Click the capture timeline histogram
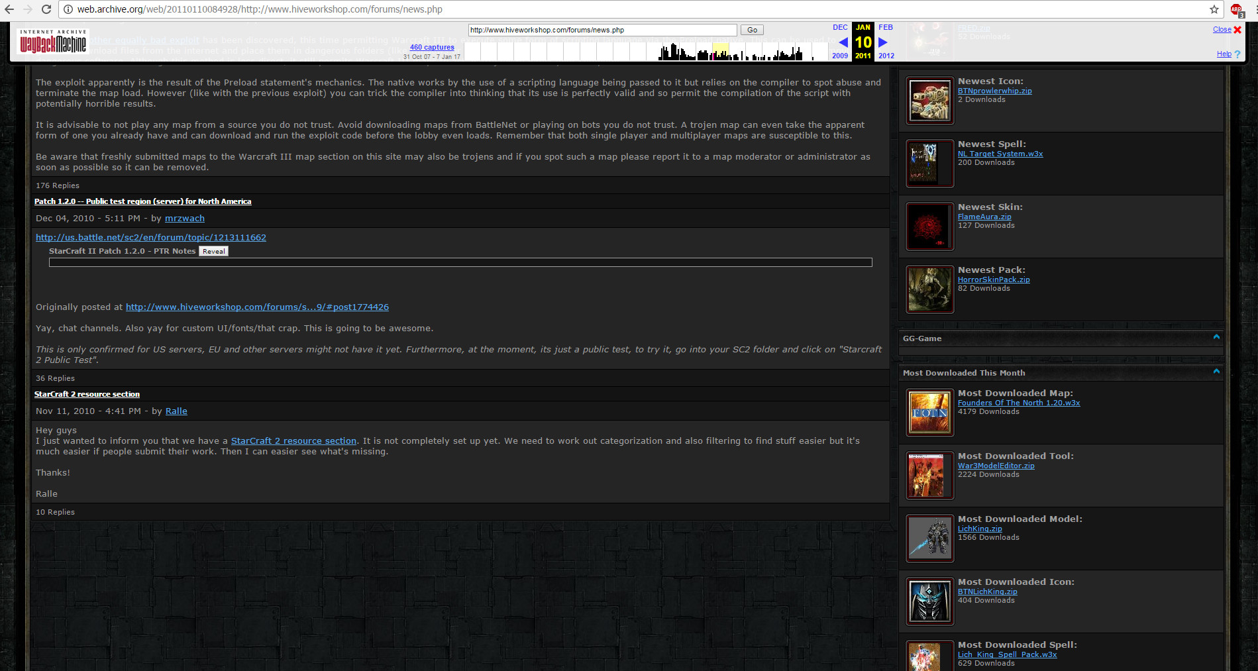This screenshot has height=671, width=1258. click(x=646, y=51)
